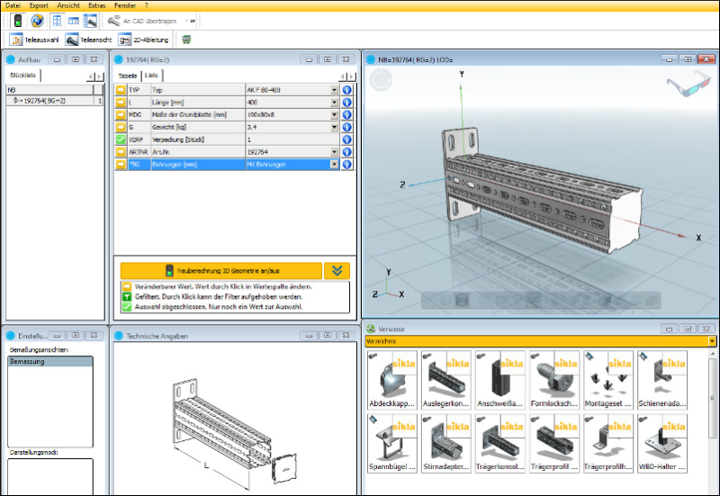Open Montageset thumbnail
720x496 pixels.
(608, 380)
